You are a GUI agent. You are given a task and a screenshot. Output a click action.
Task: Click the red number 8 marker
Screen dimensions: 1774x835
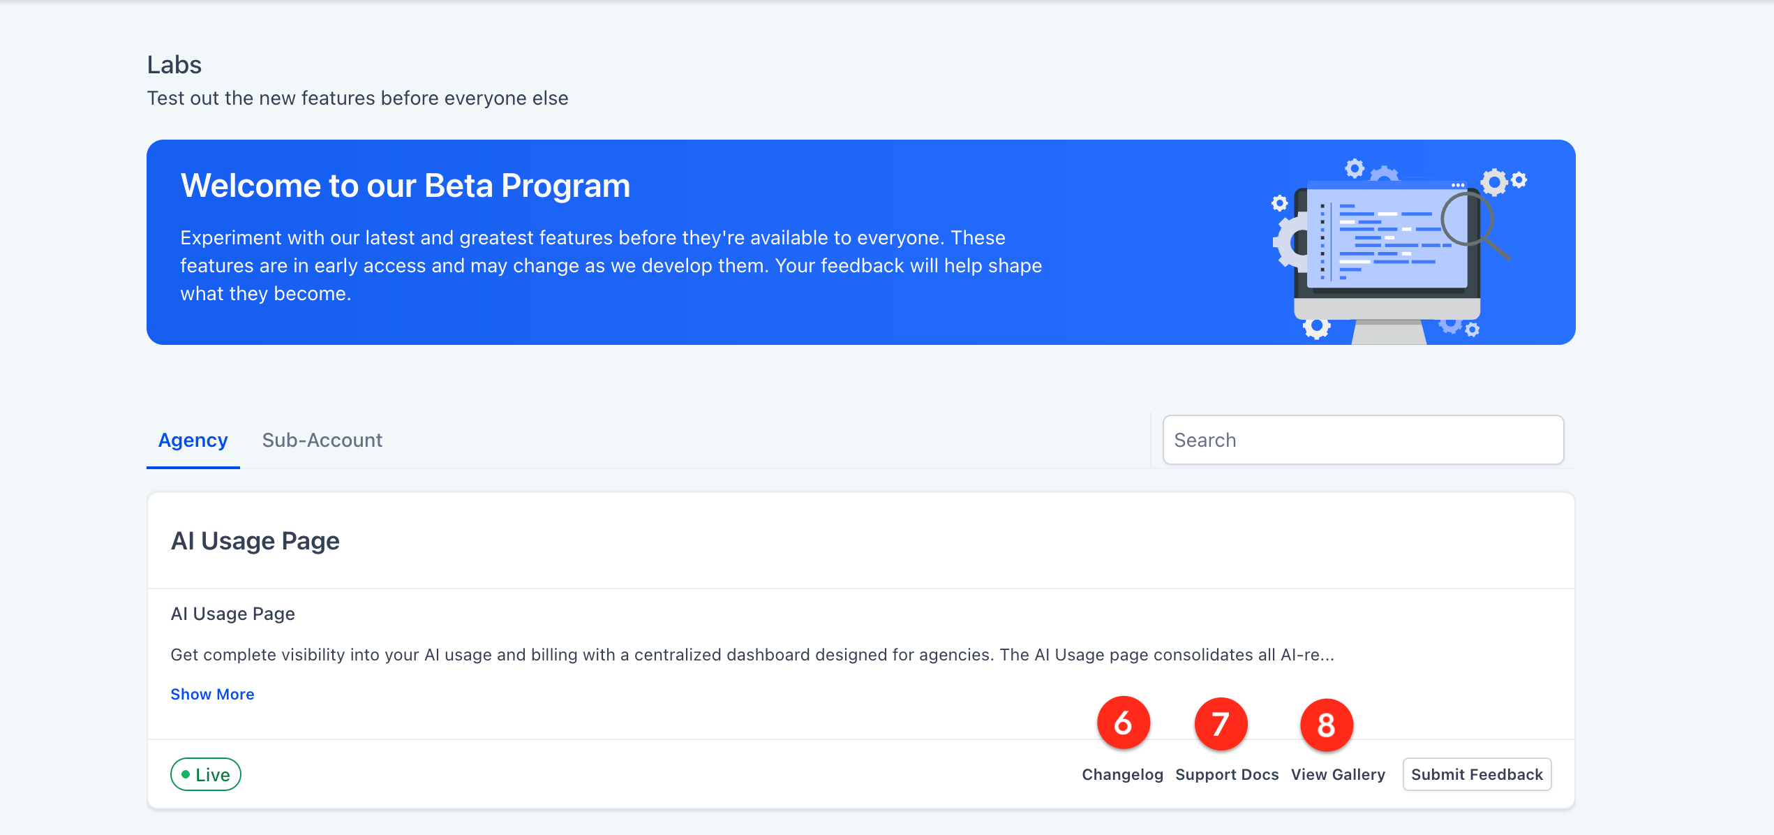pos(1327,725)
